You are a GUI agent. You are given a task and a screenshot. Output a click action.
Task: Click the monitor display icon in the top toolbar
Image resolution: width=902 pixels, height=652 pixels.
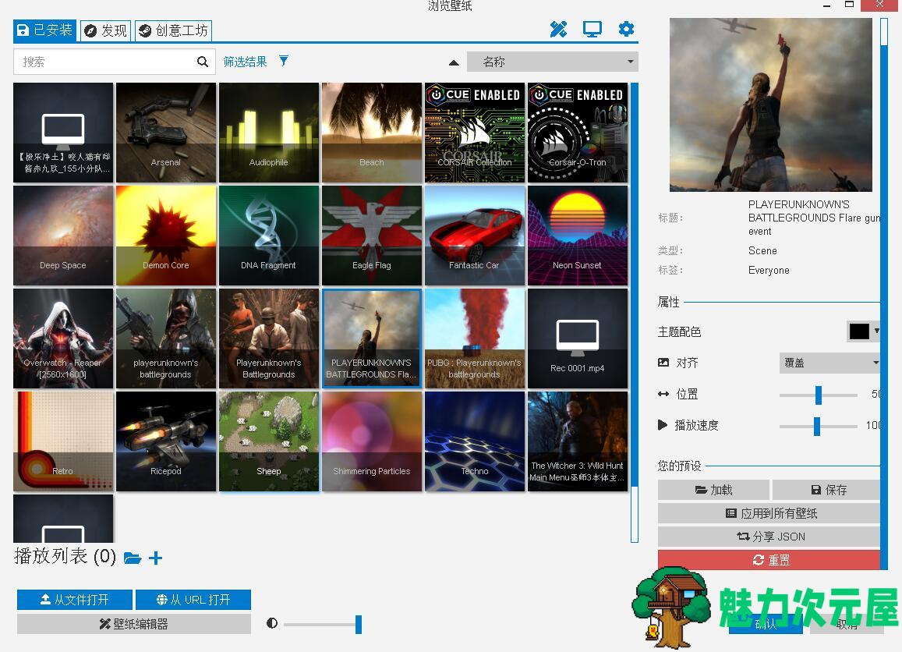click(x=592, y=30)
